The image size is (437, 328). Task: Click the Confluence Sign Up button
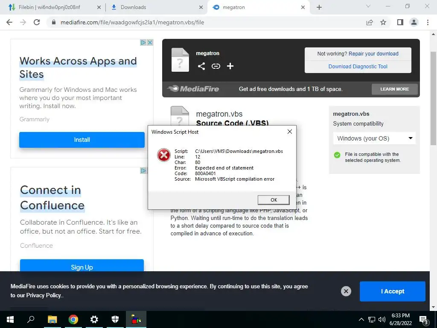(x=82, y=266)
